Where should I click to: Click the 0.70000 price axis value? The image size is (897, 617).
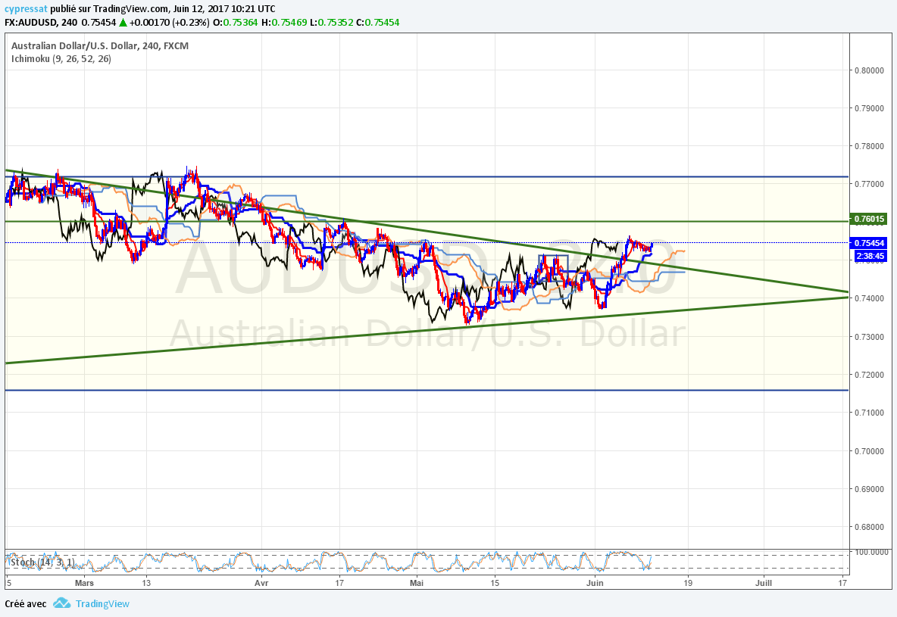click(869, 451)
